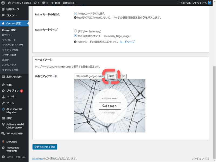
Task: Click the plugin update badge 4
Action: click(22, 91)
